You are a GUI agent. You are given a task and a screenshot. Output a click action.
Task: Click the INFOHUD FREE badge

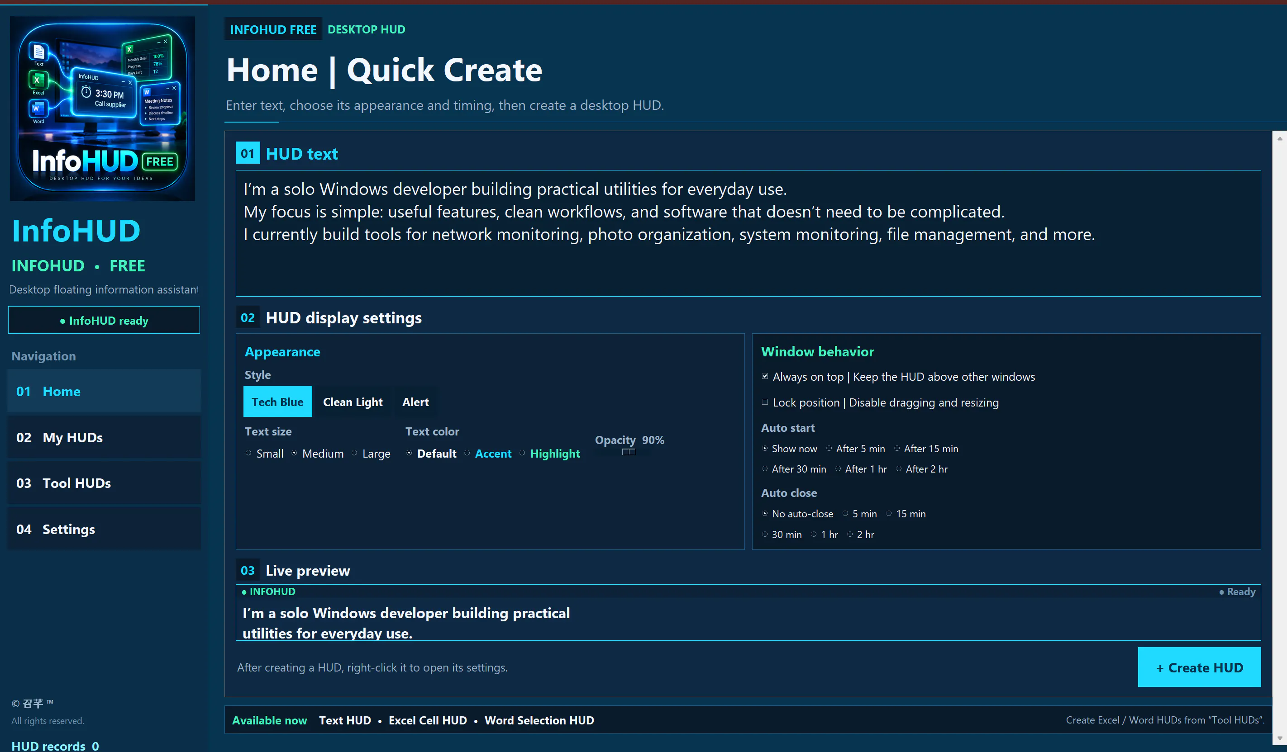click(x=273, y=29)
